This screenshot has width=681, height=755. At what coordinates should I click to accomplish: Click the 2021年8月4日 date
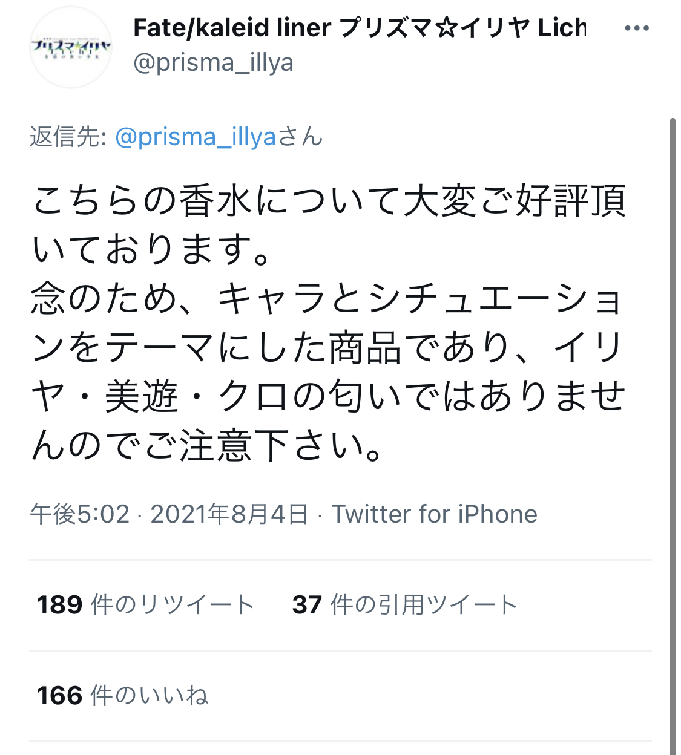pos(229,514)
